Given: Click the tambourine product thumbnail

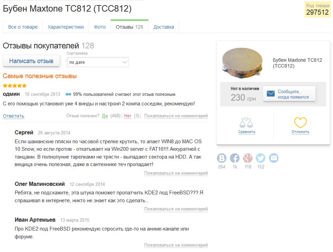Looking at the screenshot, I should tap(242, 63).
